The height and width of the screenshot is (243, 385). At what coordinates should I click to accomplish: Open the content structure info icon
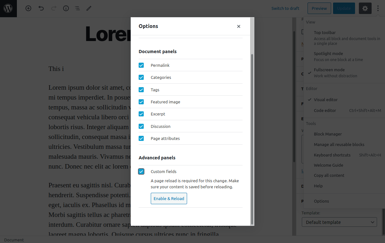click(x=66, y=9)
